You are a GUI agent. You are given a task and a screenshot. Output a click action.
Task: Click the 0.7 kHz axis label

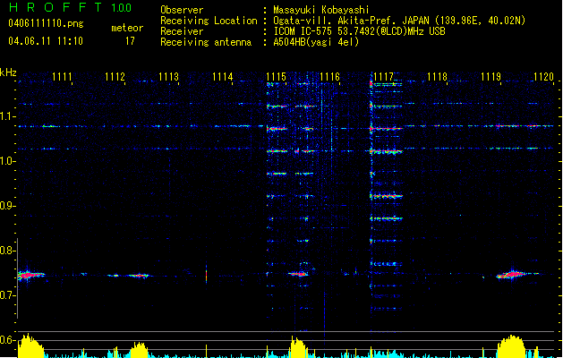click(x=7, y=295)
